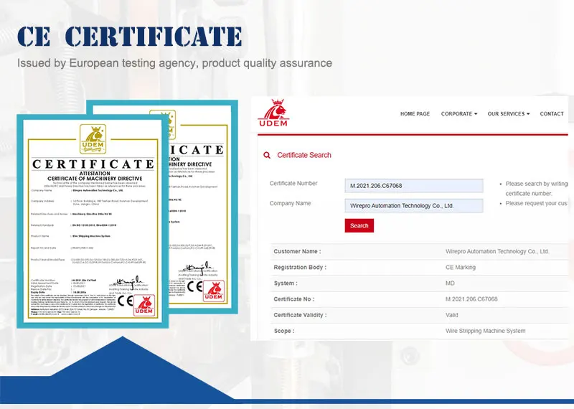This screenshot has width=574, height=409.
Task: Select the front UDEM certificate thumbnail
Action: (x=93, y=221)
